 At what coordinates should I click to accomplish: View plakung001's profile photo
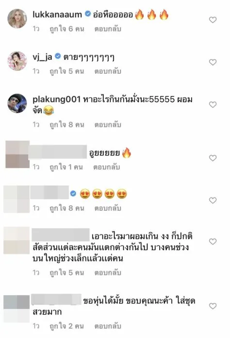(17, 103)
